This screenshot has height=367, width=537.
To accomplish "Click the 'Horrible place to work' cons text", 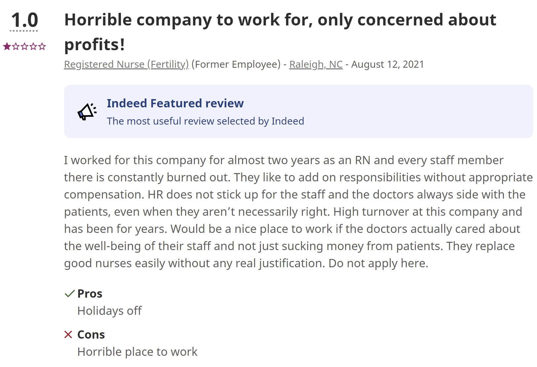I will [137, 352].
